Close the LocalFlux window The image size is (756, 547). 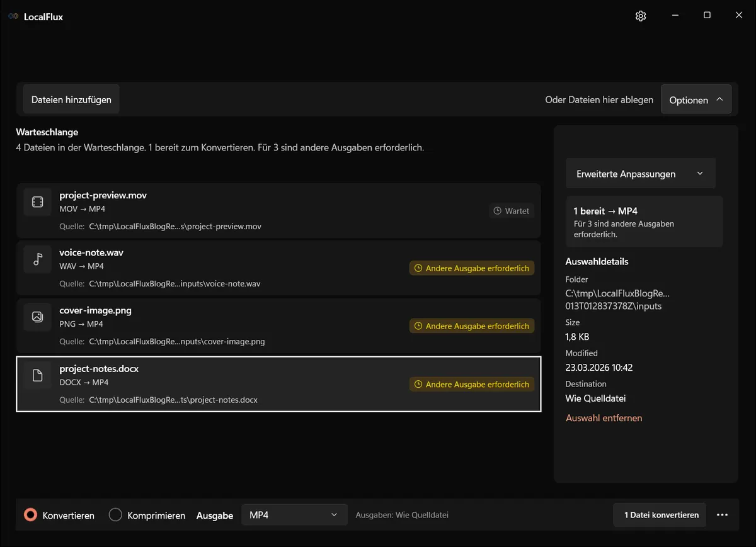coord(739,16)
